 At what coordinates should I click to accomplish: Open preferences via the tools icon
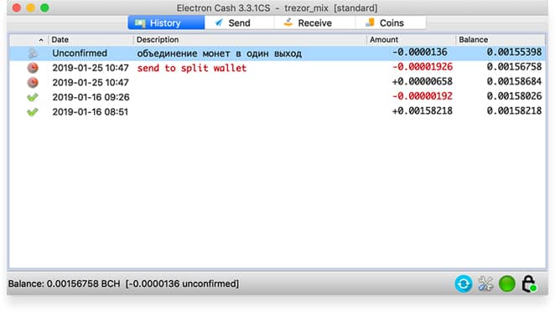[x=485, y=284]
